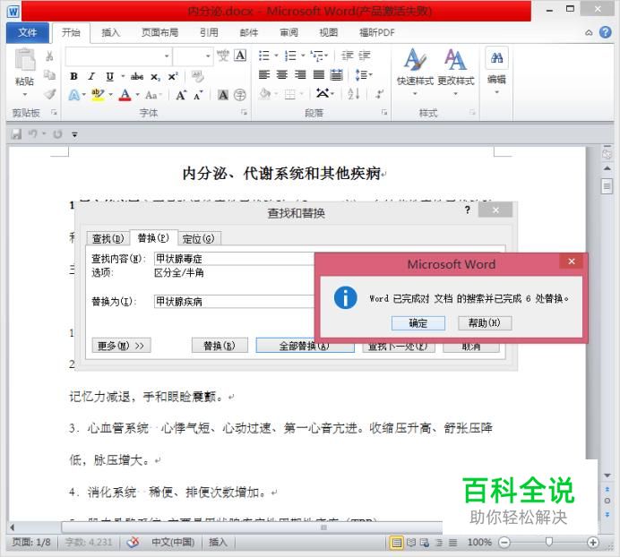Align paragraph text left
Screen dimensions: 620x557
click(263, 74)
